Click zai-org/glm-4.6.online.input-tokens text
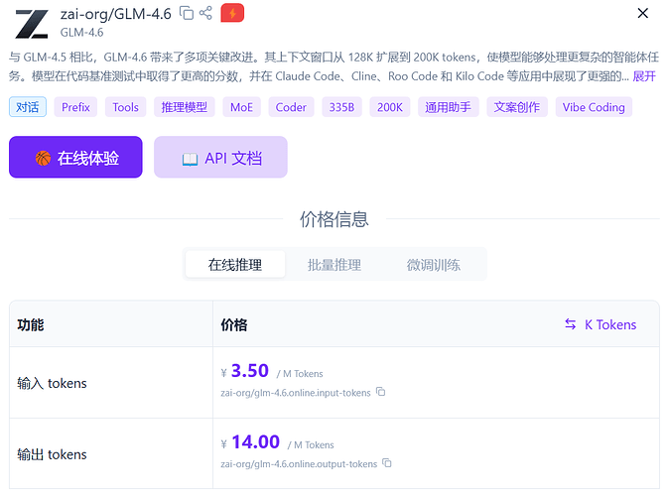Image resolution: width=670 pixels, height=496 pixels. (x=296, y=393)
